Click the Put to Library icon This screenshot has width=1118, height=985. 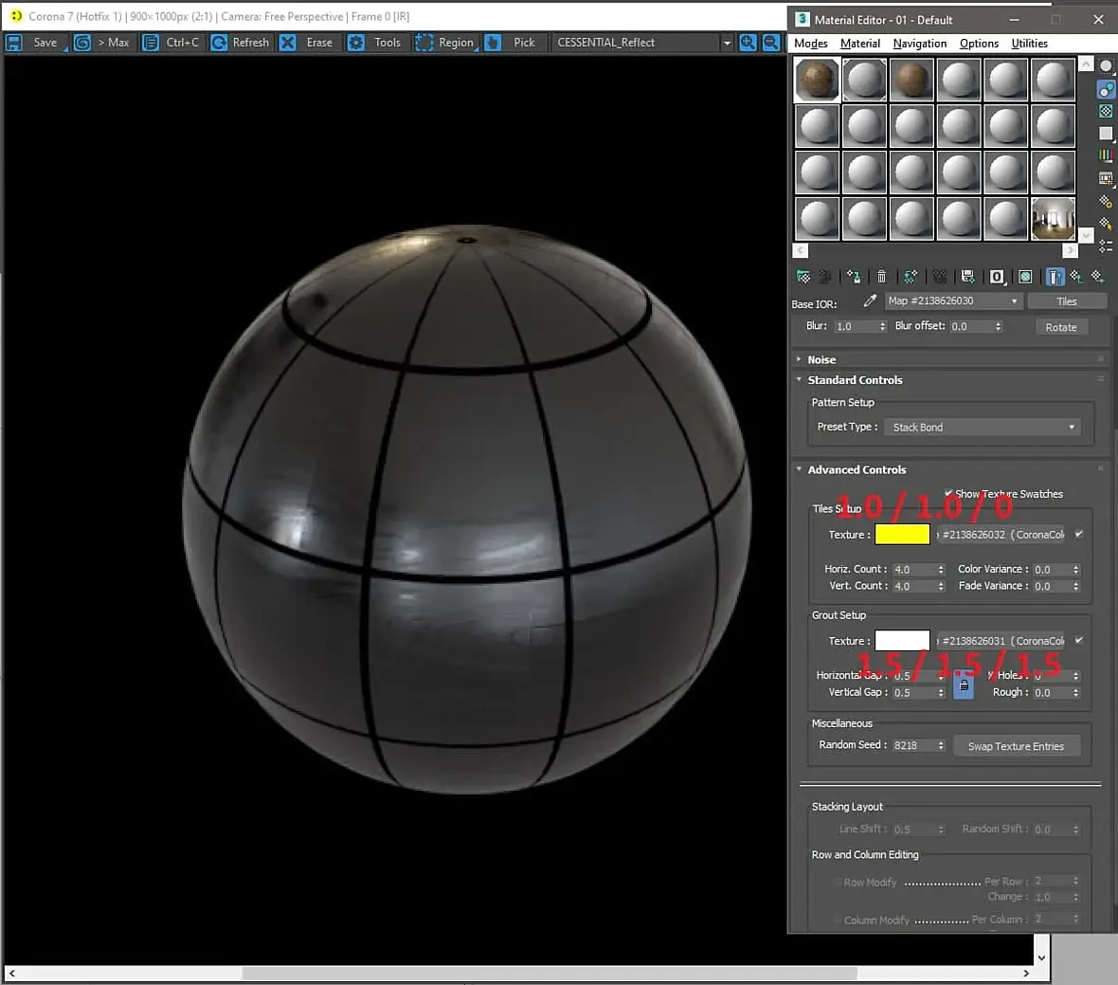tap(967, 277)
